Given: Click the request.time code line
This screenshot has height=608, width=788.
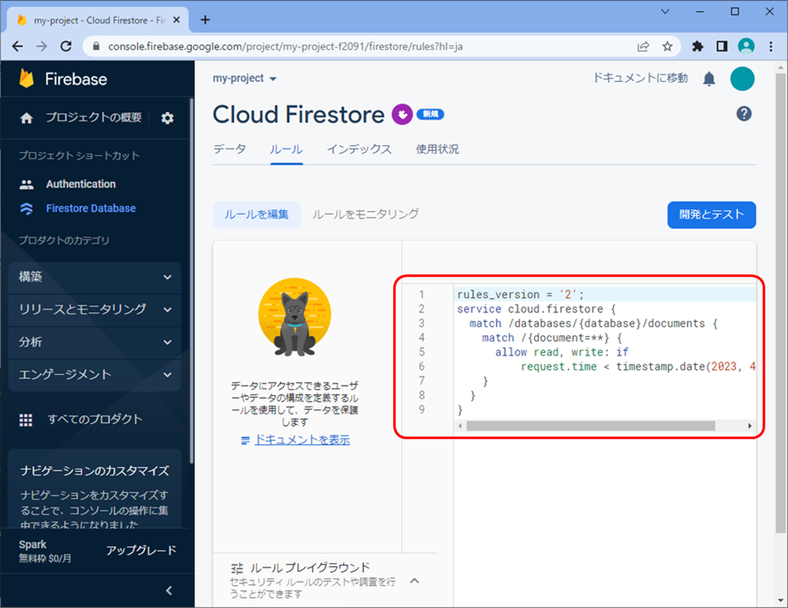Looking at the screenshot, I should tap(638, 367).
